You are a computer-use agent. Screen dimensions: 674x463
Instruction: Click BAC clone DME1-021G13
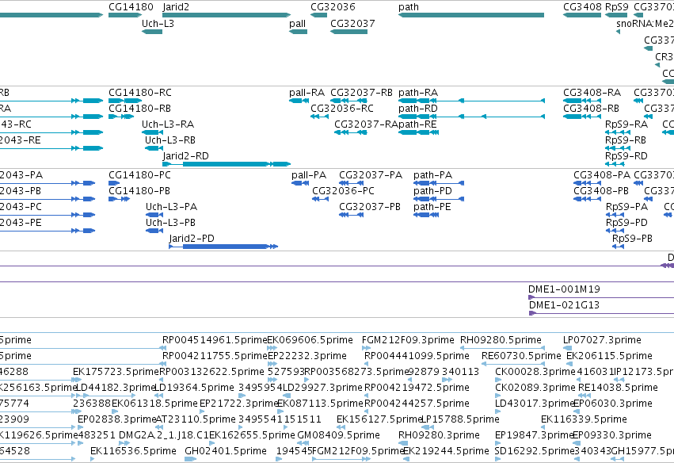coord(601,313)
